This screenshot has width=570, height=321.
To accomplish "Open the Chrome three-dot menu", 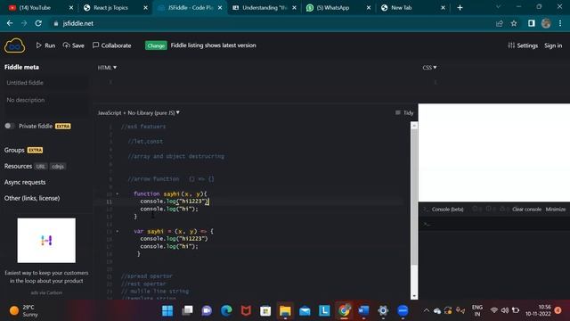I will (560, 23).
